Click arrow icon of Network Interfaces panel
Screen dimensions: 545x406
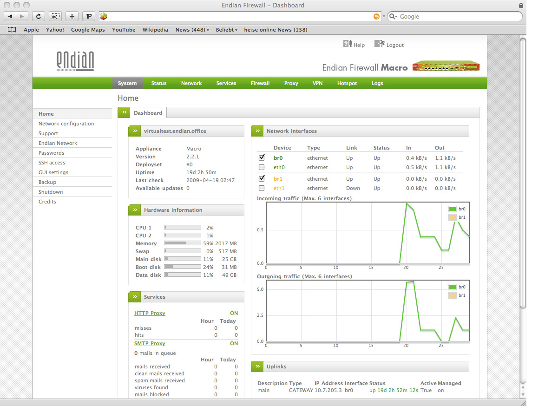257,131
